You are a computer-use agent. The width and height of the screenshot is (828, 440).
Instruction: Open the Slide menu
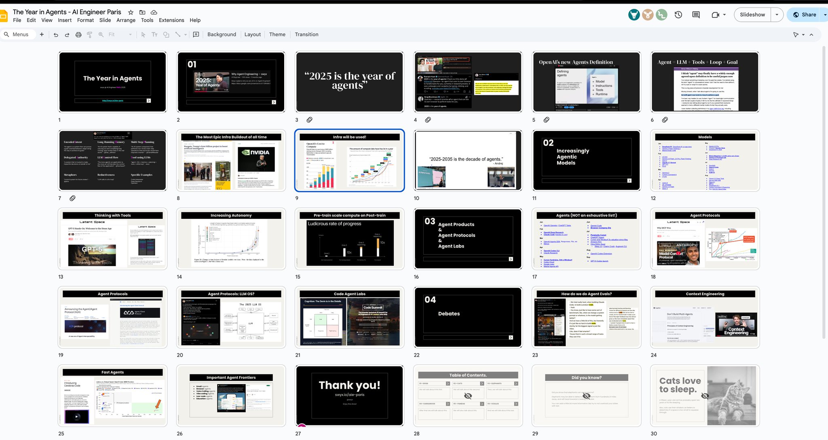(105, 20)
